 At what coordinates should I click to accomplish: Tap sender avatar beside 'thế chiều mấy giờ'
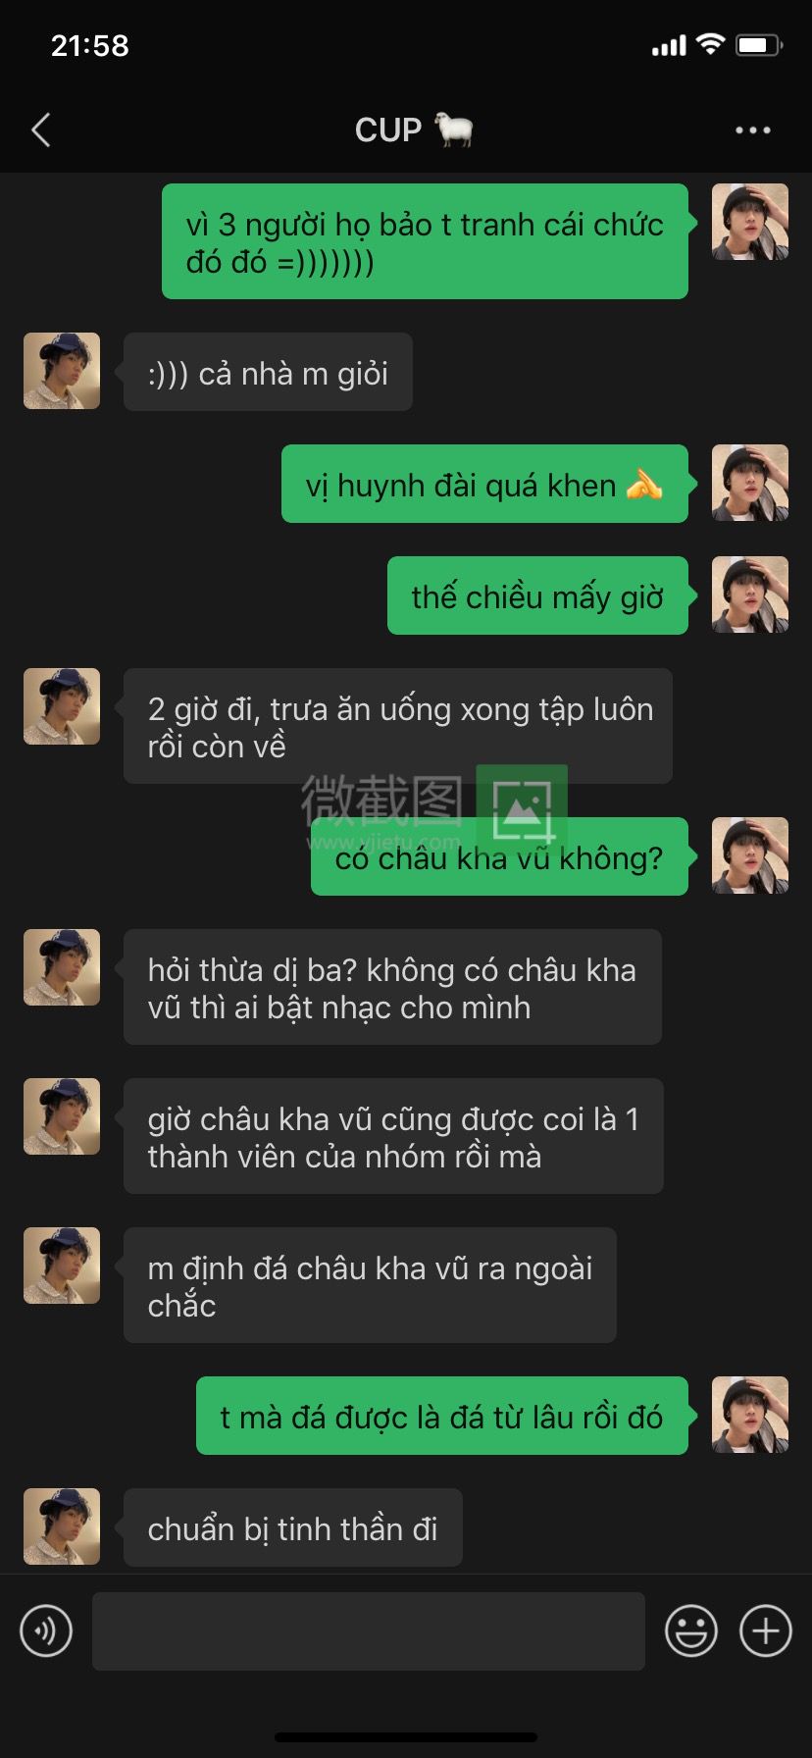click(x=750, y=595)
